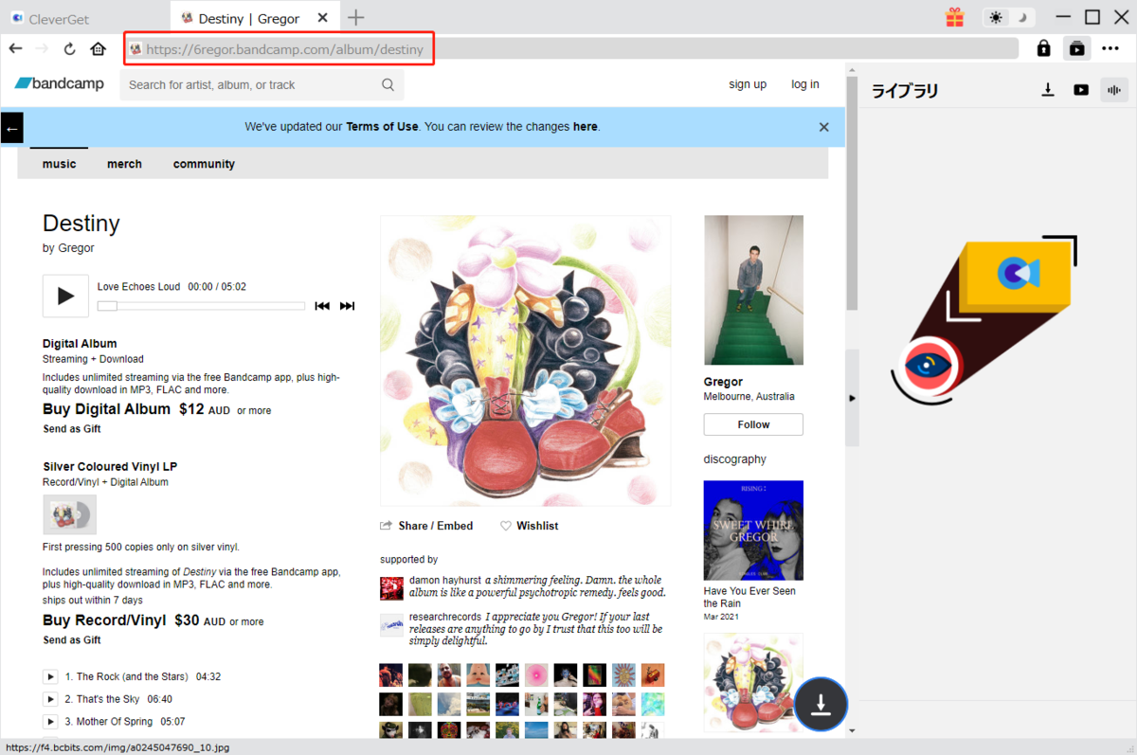Click the forward navigation arrow
This screenshot has height=755, width=1137.
42,48
